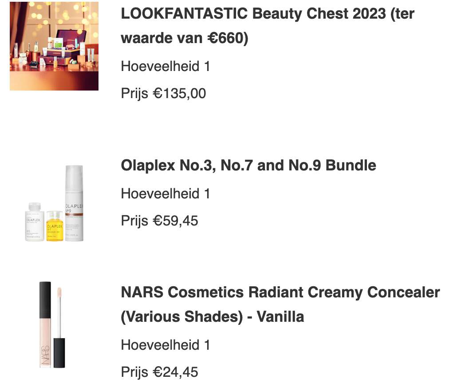457x387 pixels.
Task: Open the LOOKFANTASTIC Beauty Chest product image
Action: (x=54, y=46)
